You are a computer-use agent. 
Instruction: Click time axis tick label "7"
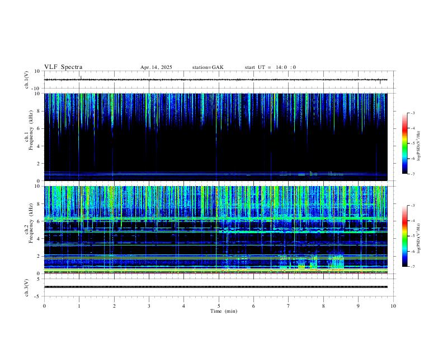tap(289, 306)
